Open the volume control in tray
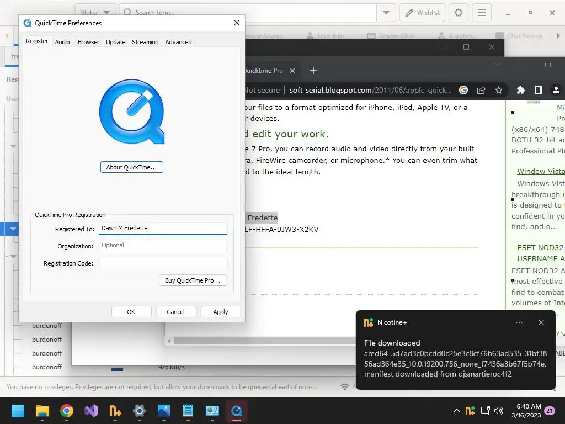This screenshot has width=565, height=424. pyautogui.click(x=499, y=411)
